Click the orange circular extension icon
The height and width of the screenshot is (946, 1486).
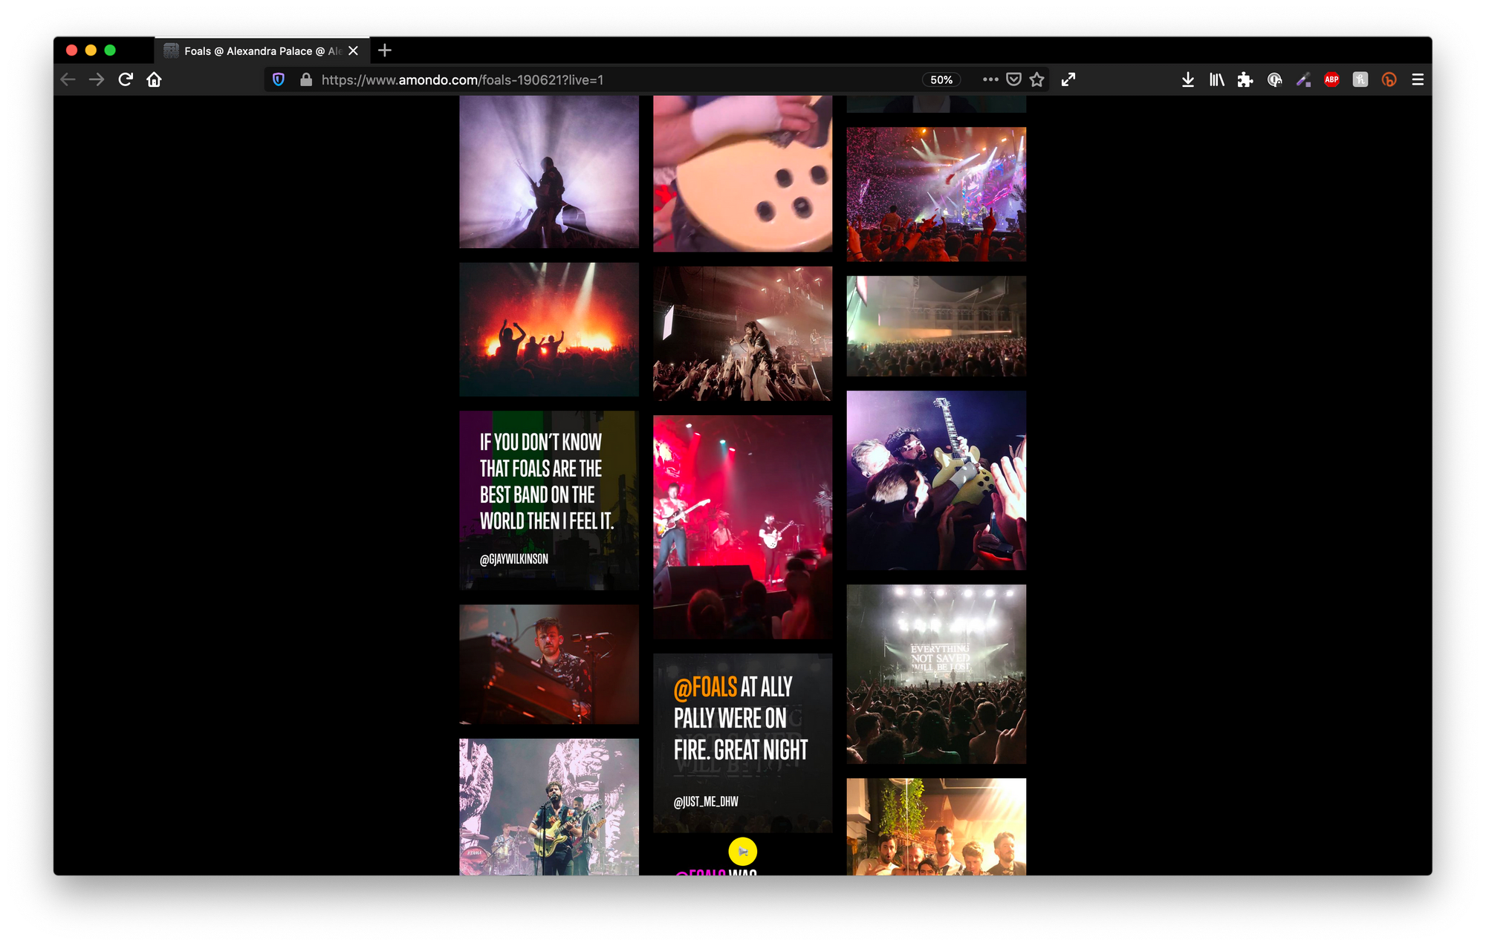click(x=1389, y=79)
